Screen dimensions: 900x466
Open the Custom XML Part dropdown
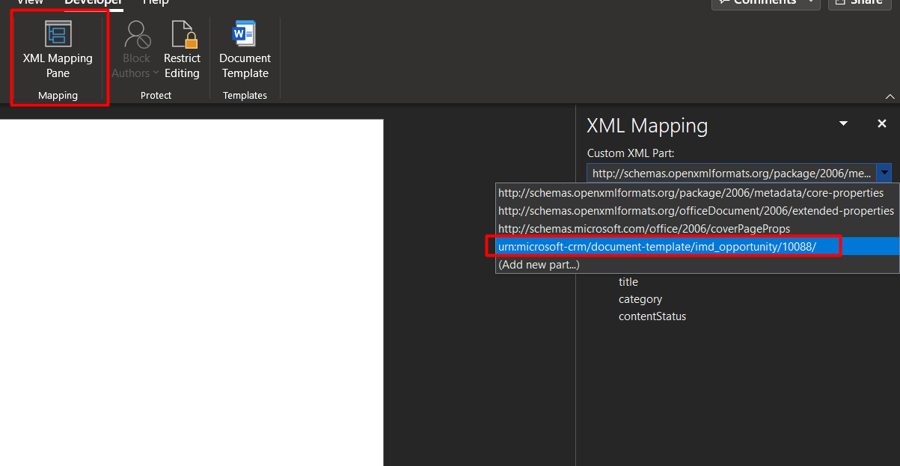click(884, 173)
